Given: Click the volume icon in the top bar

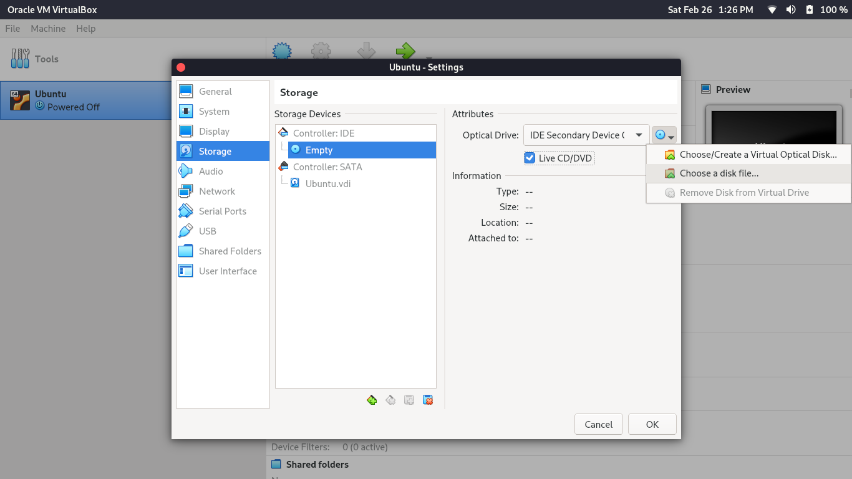Looking at the screenshot, I should (791, 9).
